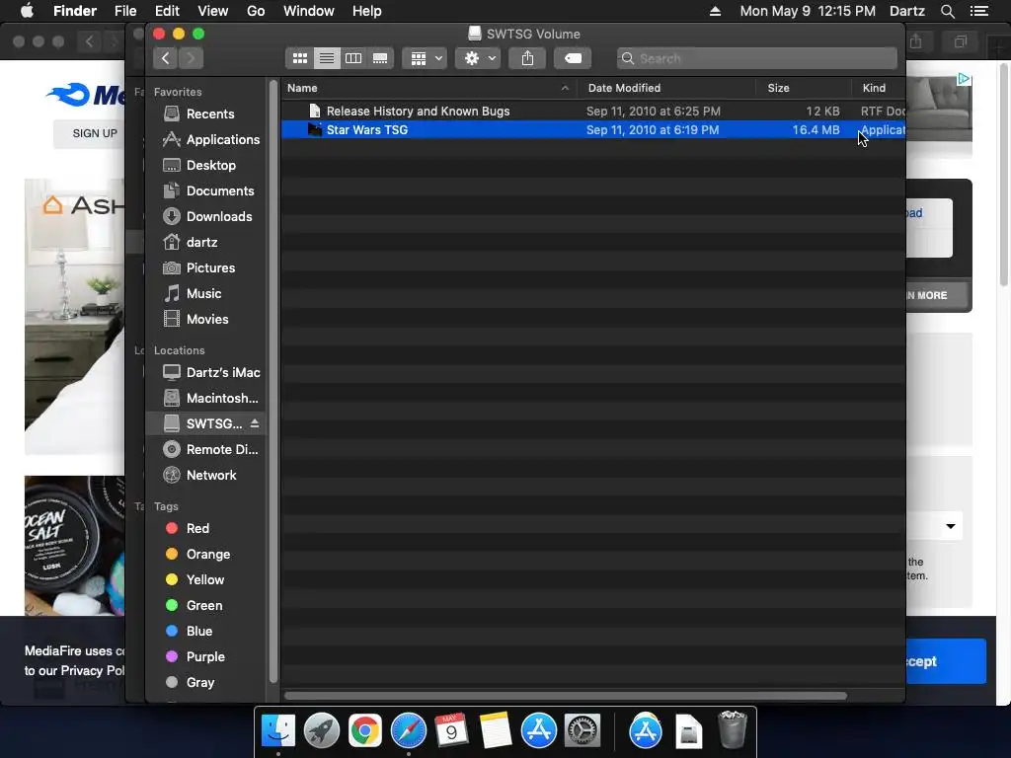The image size is (1011, 758).
Task: Sort by Size column header
Action: 804,88
